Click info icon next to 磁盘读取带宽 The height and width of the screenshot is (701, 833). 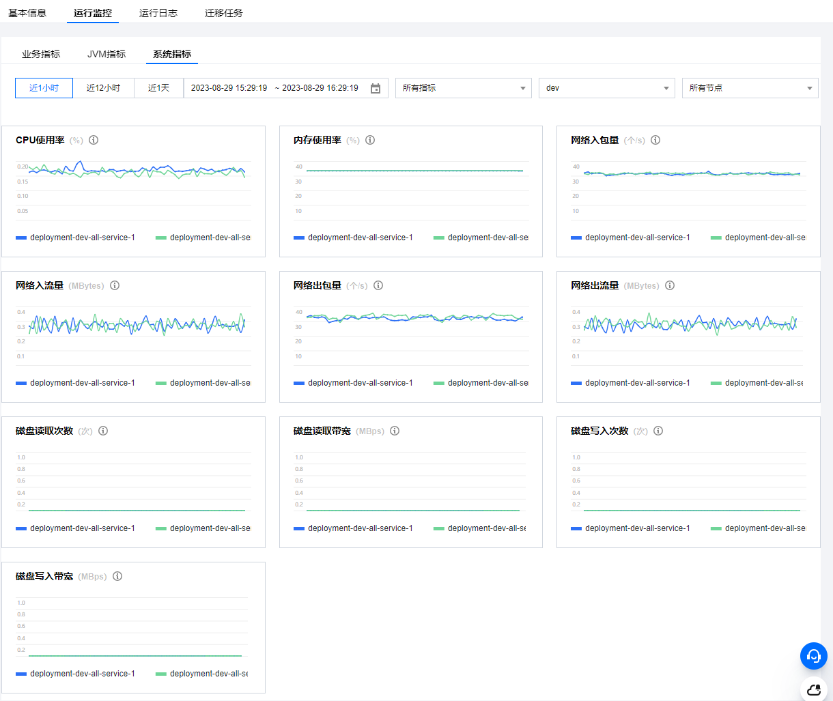[x=395, y=431]
